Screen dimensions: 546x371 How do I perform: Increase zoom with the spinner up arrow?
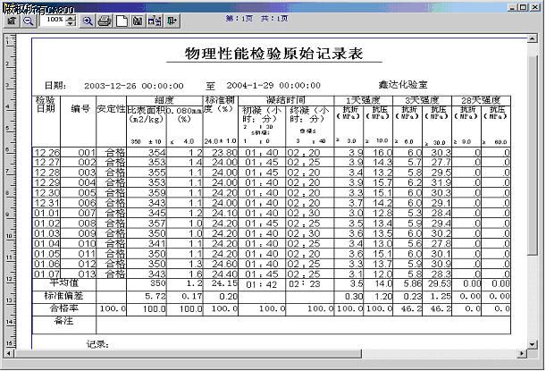(x=72, y=15)
